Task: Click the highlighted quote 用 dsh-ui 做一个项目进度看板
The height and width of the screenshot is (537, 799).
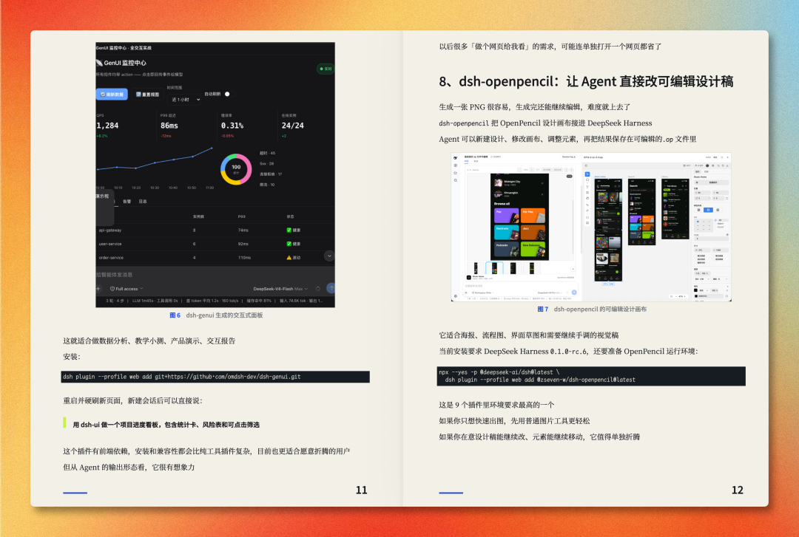Action: (x=166, y=425)
